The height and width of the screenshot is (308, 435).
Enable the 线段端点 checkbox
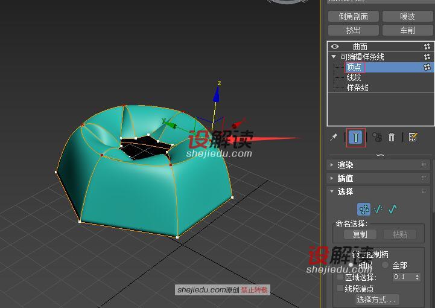pyautogui.click(x=340, y=288)
